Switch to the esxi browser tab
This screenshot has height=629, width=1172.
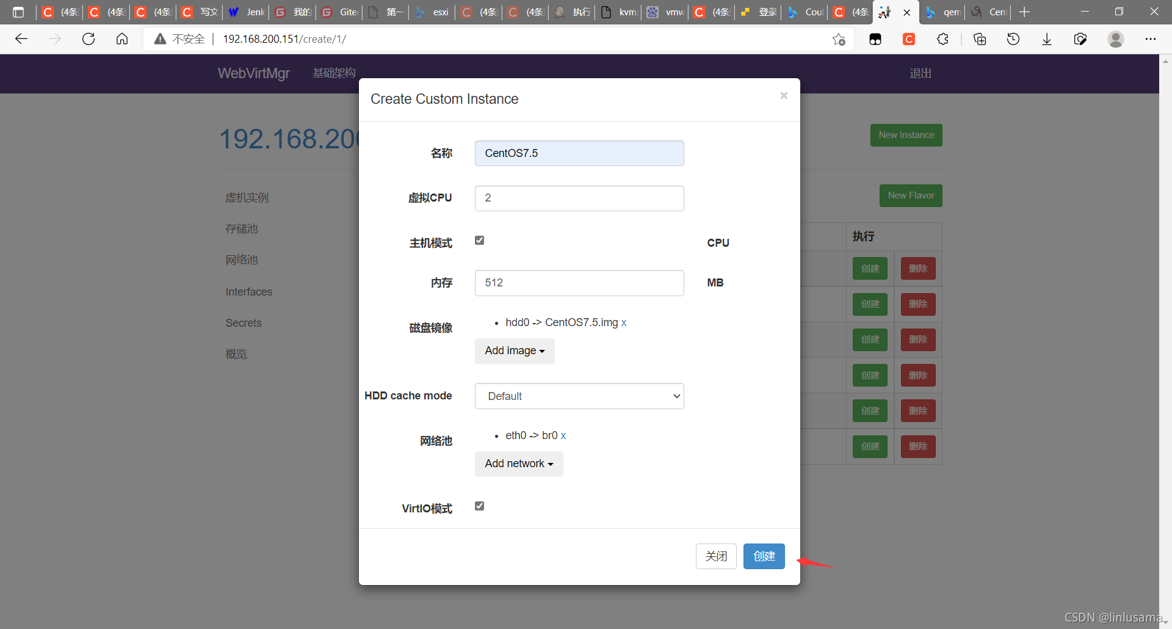[432, 12]
